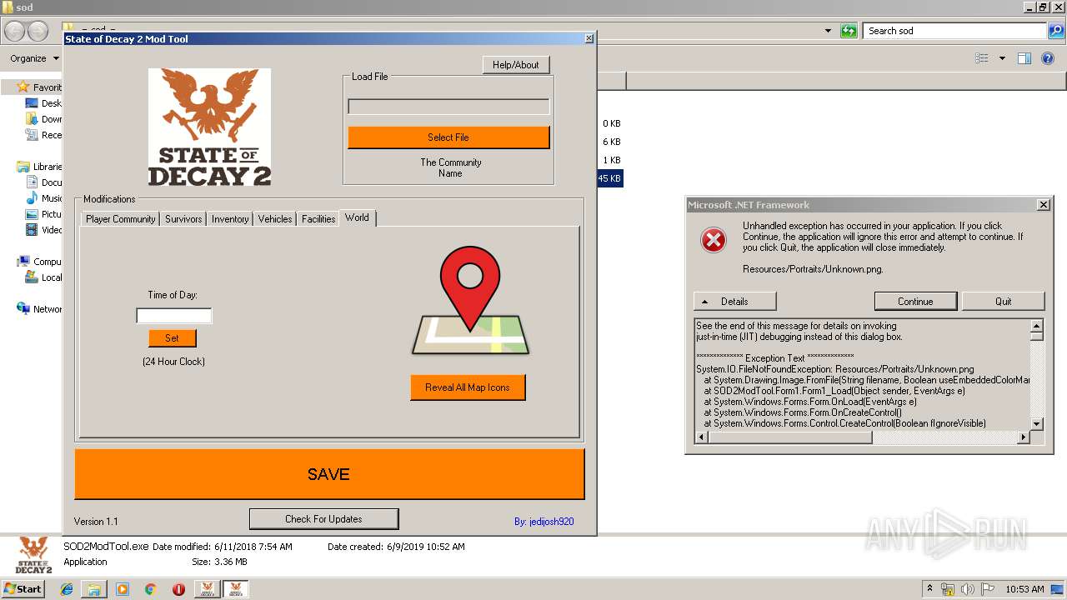Open Google Chrome from taskbar
This screenshot has height=600, width=1067.
click(x=151, y=589)
